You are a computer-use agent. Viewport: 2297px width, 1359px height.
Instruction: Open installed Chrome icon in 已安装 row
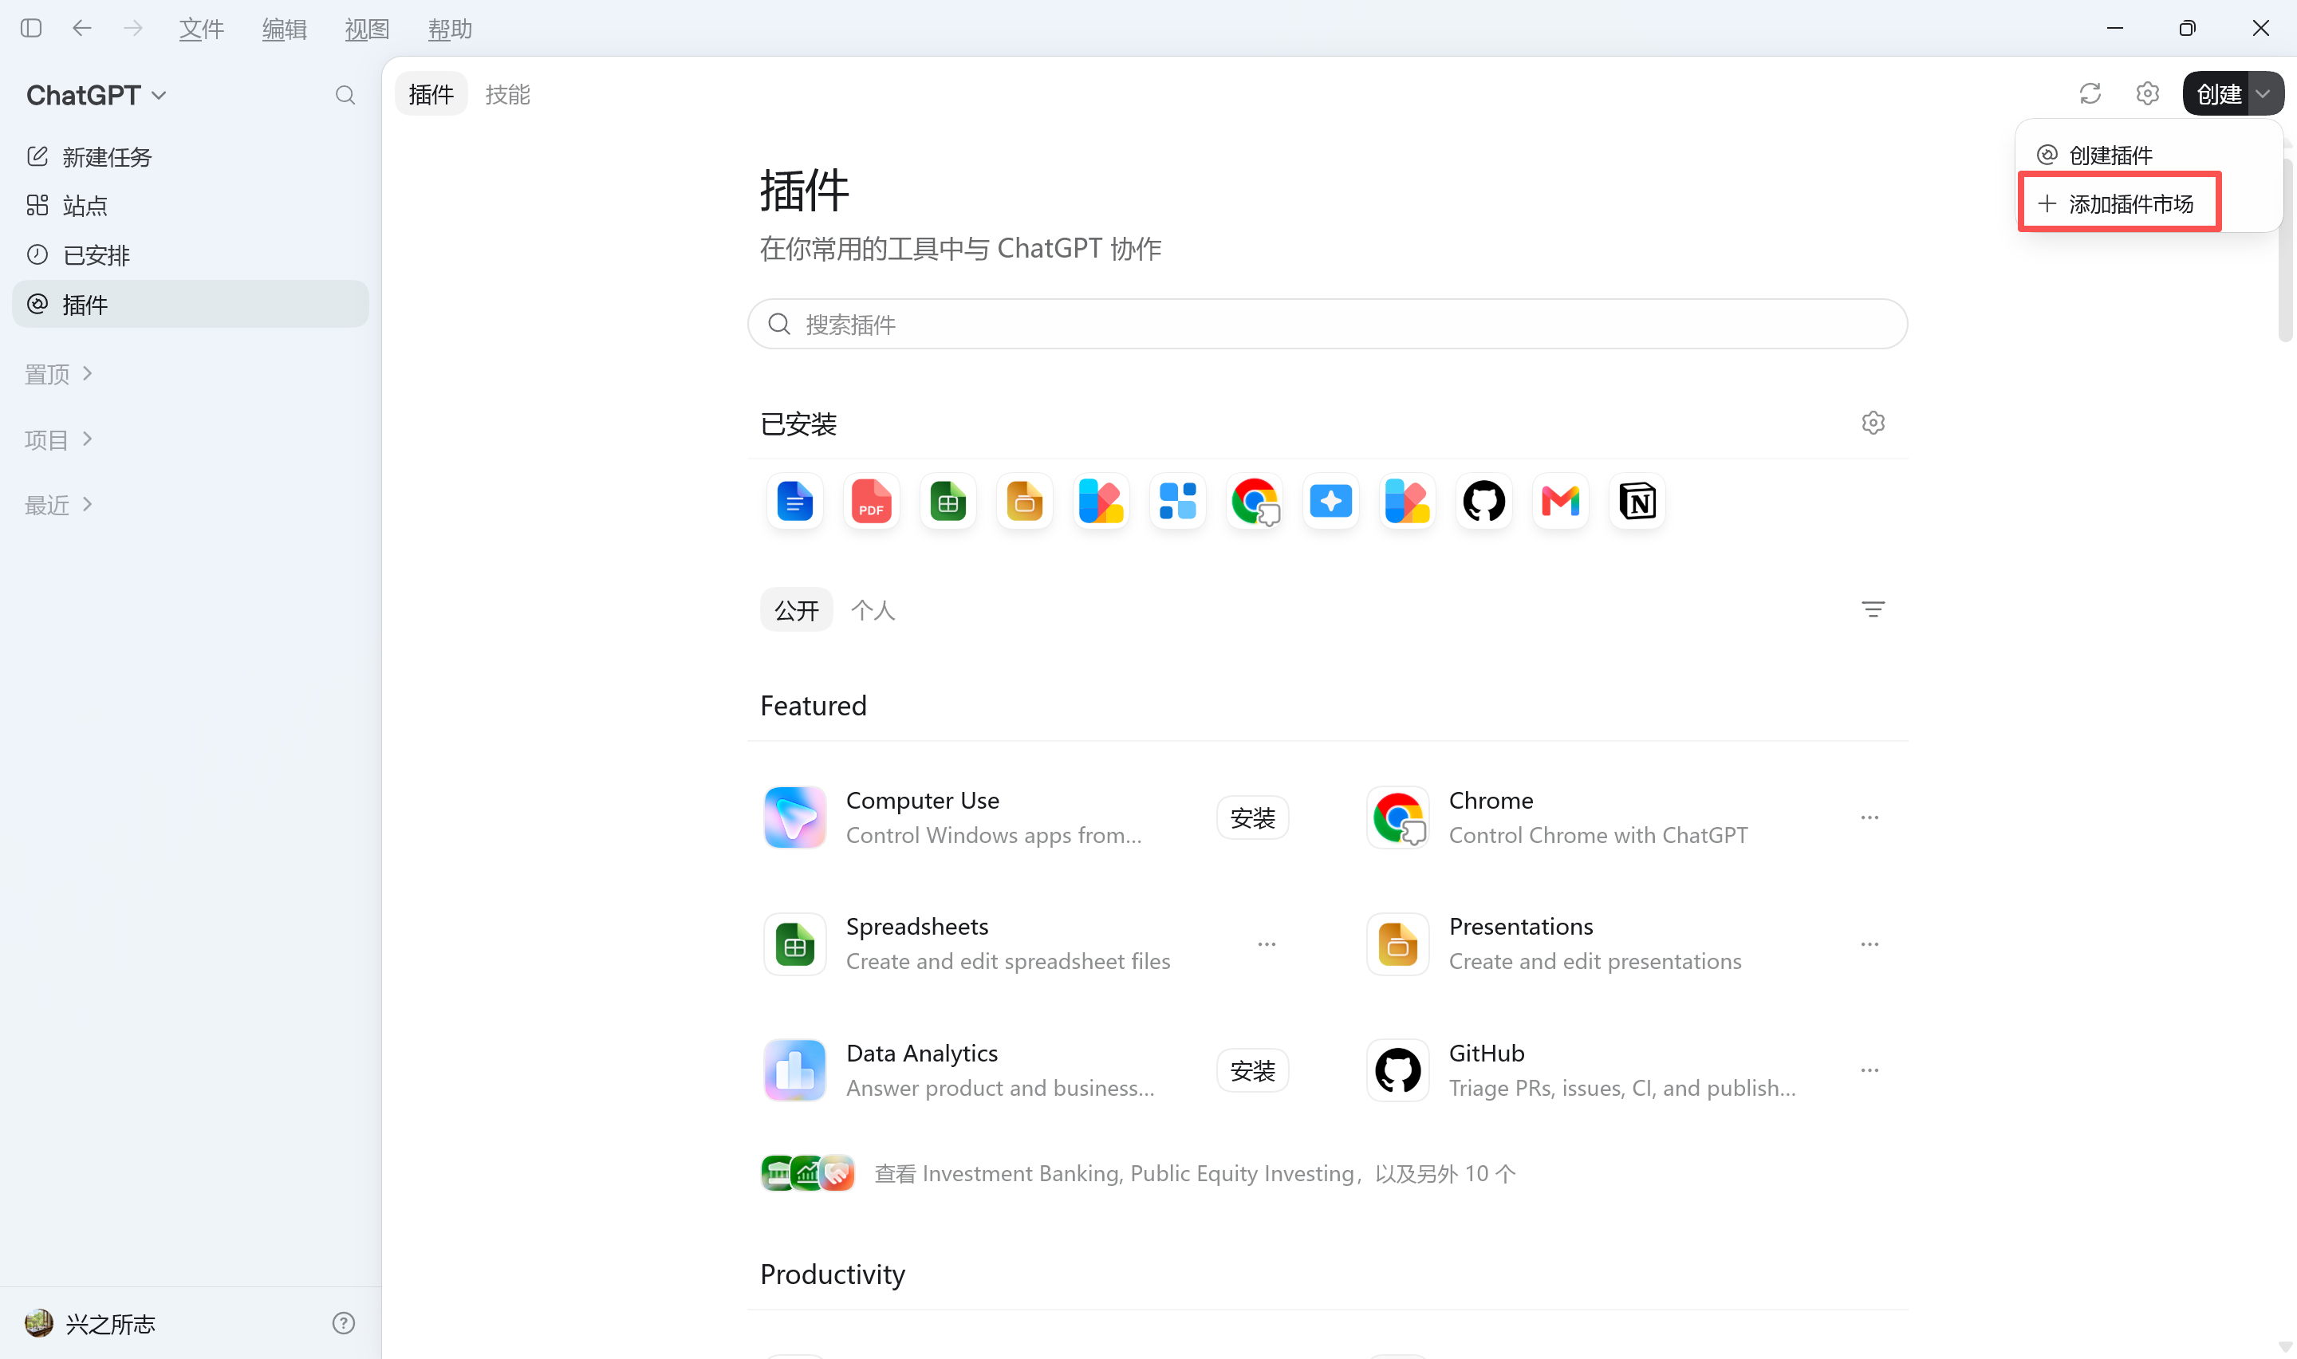point(1255,501)
